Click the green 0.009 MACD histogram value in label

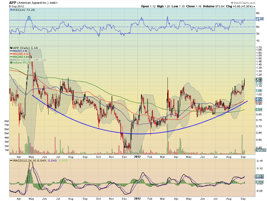(x=63, y=160)
